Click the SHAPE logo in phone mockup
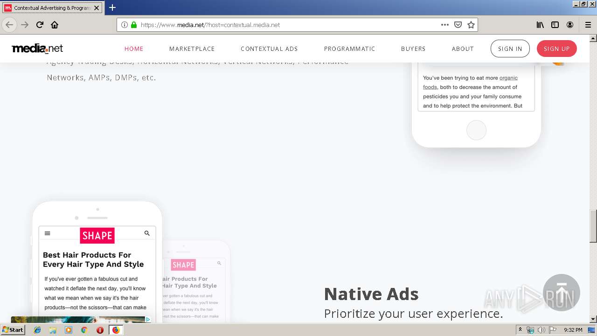The height and width of the screenshot is (336, 597). 97,236
